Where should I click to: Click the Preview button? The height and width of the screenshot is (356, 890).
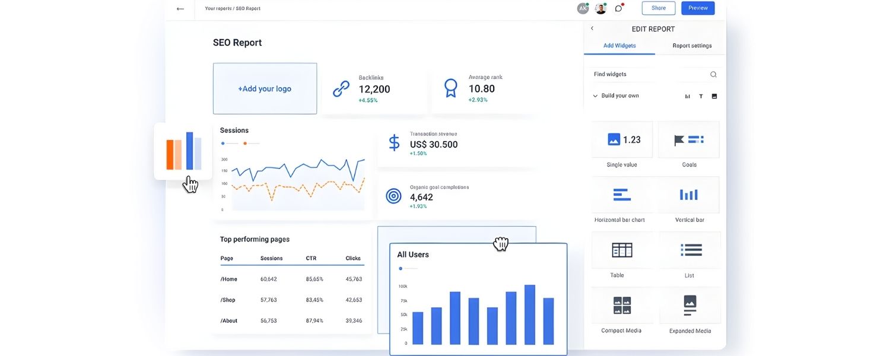(x=698, y=8)
